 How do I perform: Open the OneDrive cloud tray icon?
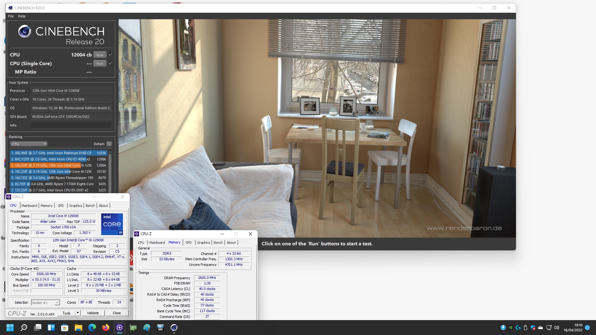tap(540, 328)
